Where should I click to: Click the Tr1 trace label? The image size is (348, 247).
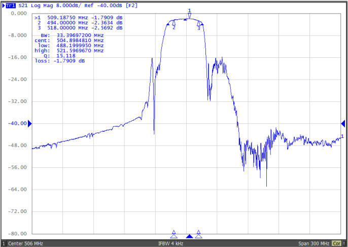(x=10, y=5)
